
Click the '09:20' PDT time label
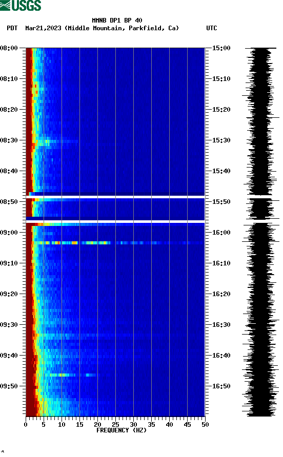click(x=9, y=294)
